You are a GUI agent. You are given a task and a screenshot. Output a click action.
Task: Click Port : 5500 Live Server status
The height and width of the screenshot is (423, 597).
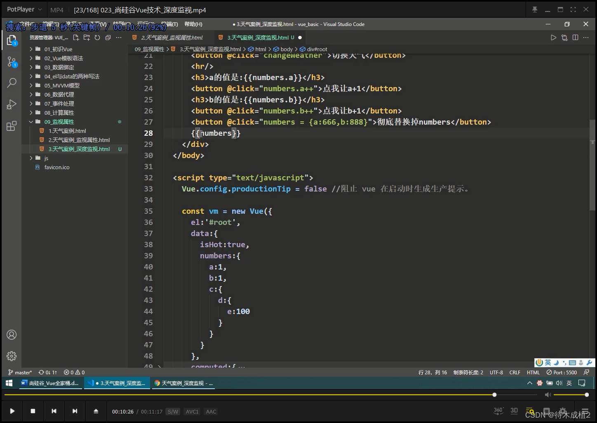pyautogui.click(x=562, y=372)
